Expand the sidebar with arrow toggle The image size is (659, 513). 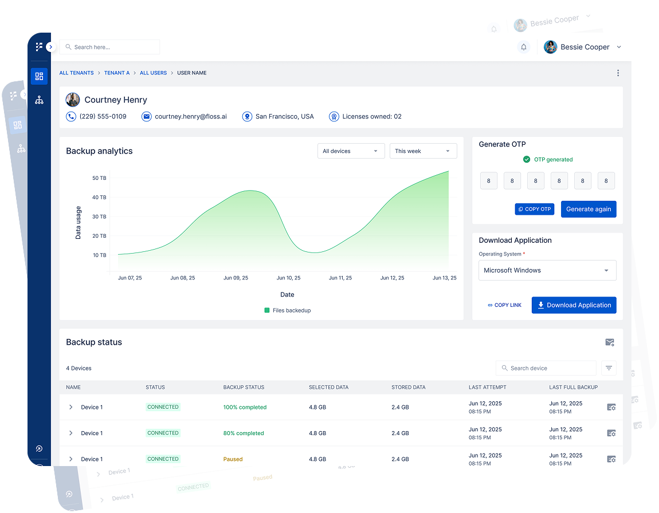pos(51,47)
